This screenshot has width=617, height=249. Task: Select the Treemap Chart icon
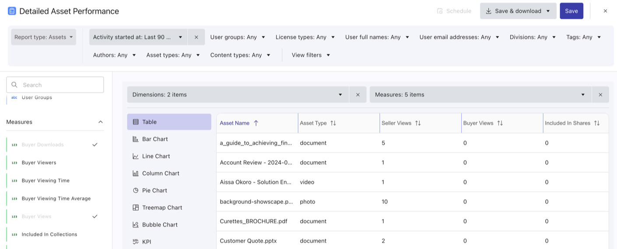136,207
